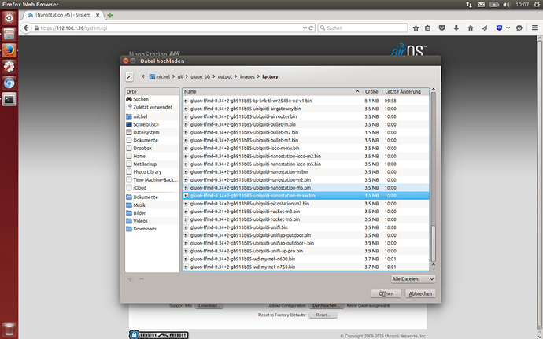Click the chat bubble icon in Firefox toolbar
The width and height of the screenshot is (543, 339).
[x=519, y=28]
